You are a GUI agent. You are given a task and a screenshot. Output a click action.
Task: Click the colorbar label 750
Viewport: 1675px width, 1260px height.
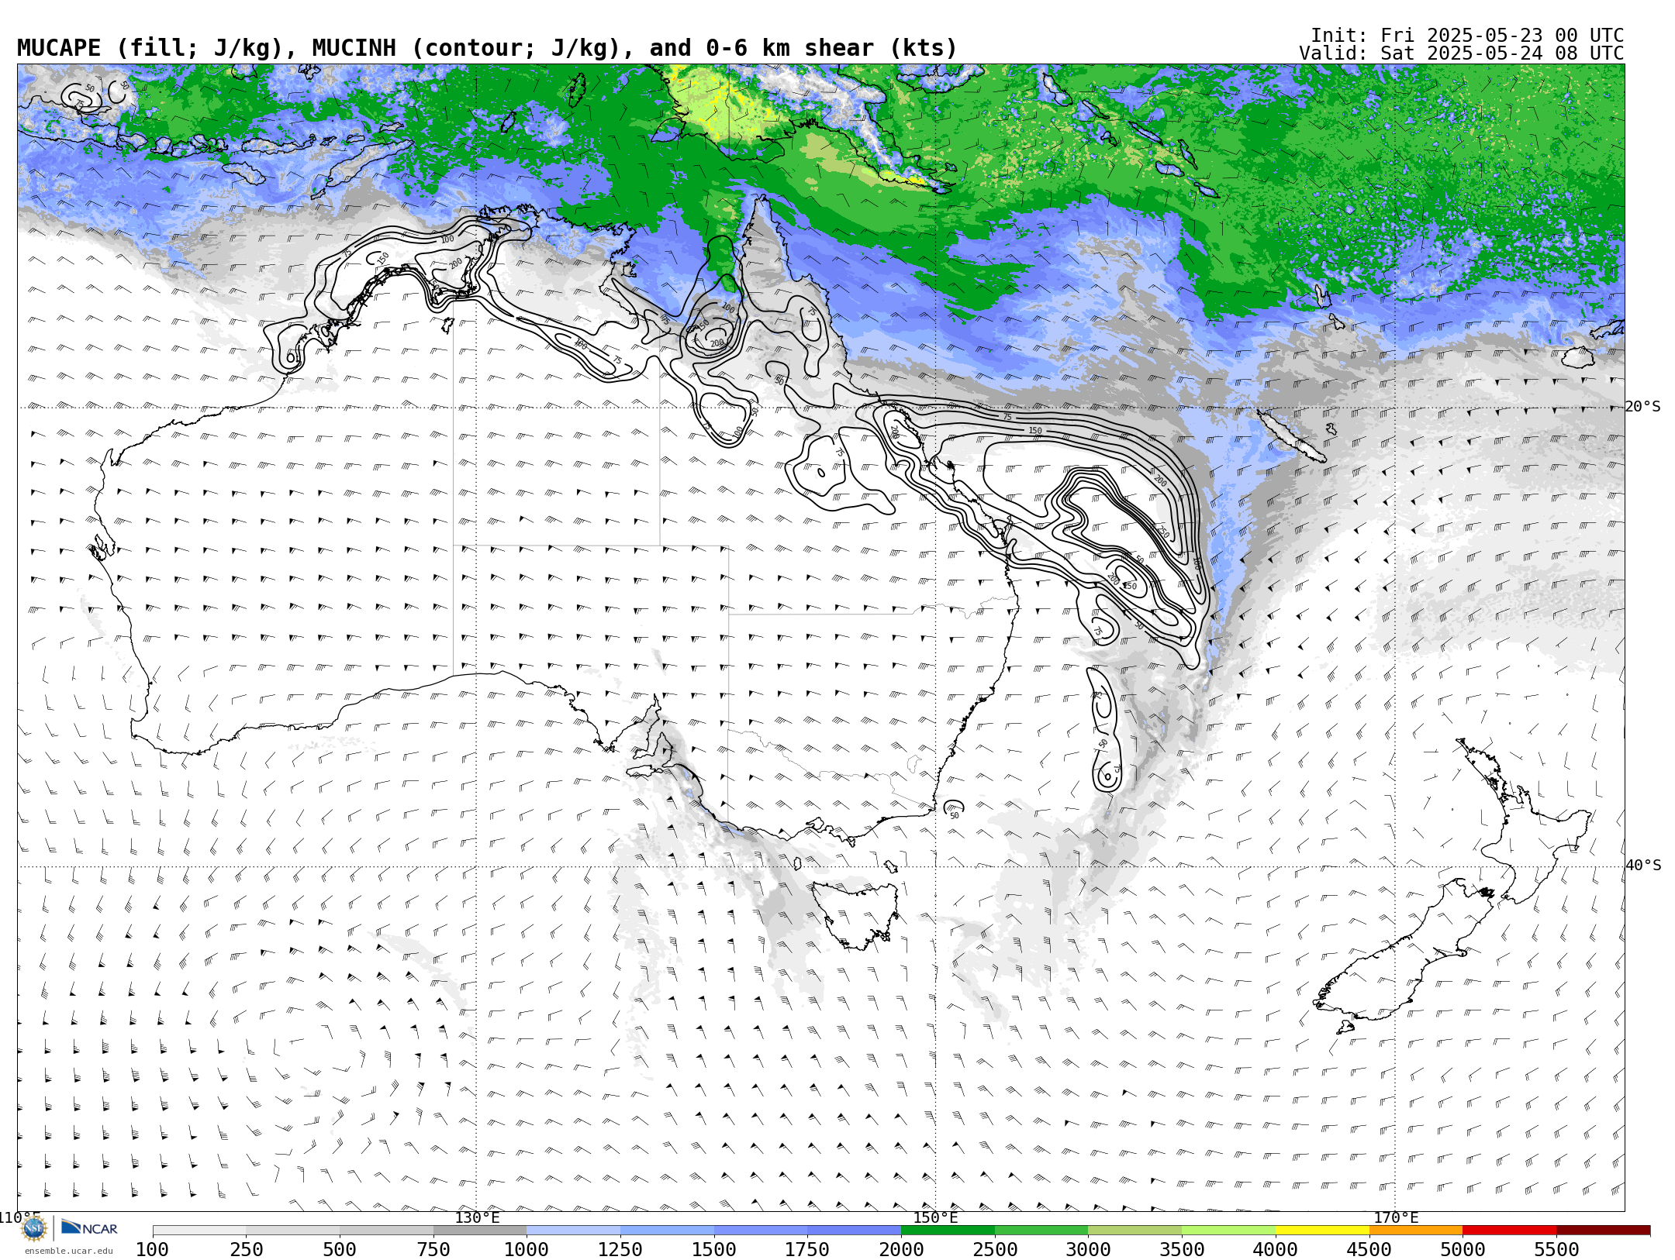pos(433,1250)
